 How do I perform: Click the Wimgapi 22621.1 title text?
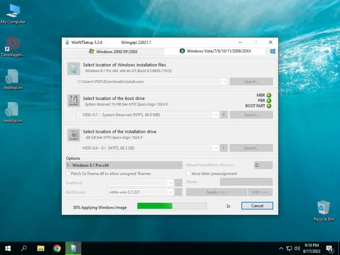click(136, 42)
